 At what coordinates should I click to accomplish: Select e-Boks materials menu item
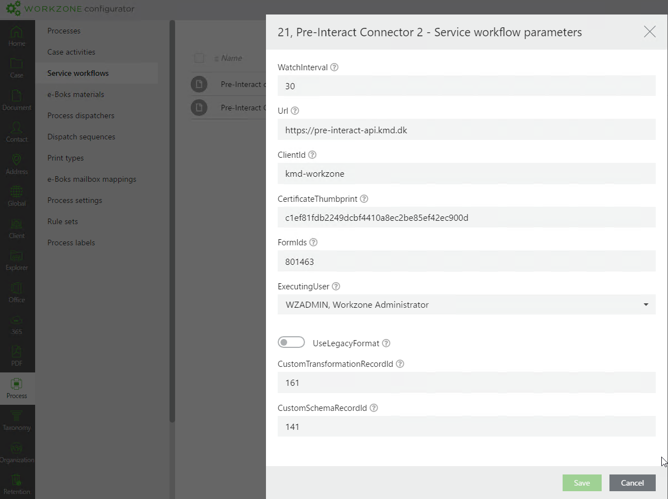pos(76,94)
